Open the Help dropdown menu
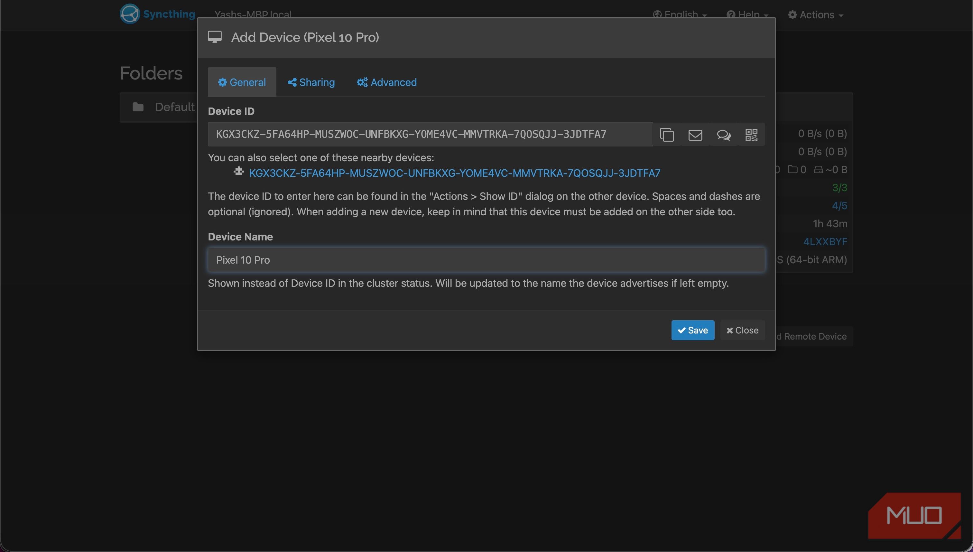This screenshot has height=552, width=973. coord(747,15)
